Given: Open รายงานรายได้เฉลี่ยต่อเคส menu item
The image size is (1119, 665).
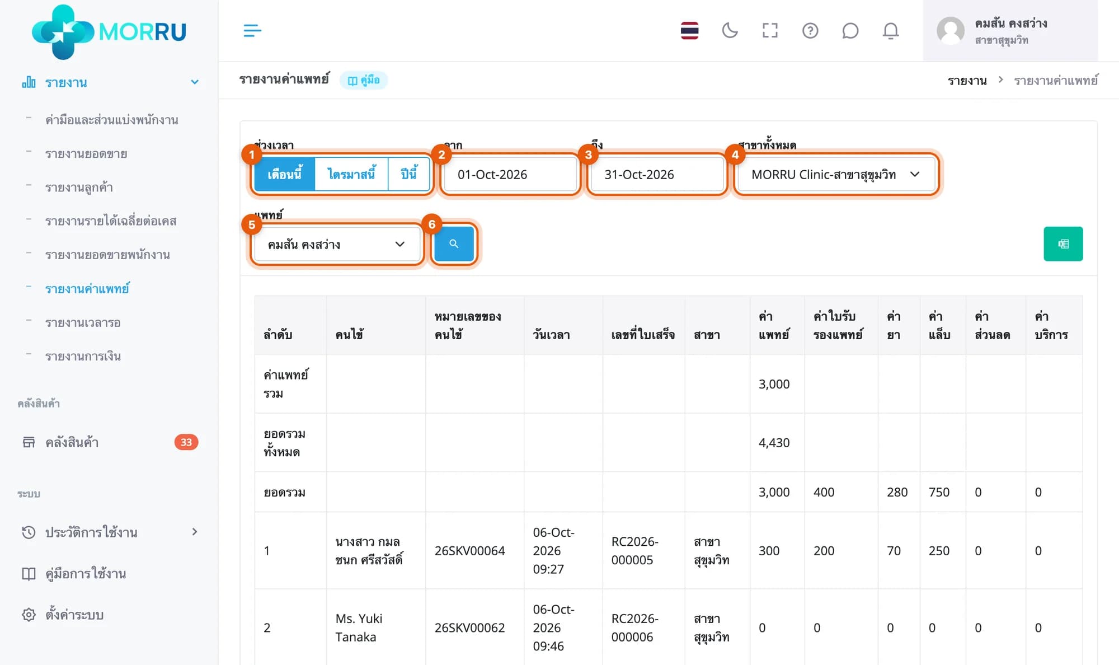Looking at the screenshot, I should (x=111, y=221).
